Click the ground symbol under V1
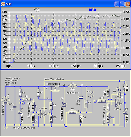The image size is (131, 137). point(5,128)
